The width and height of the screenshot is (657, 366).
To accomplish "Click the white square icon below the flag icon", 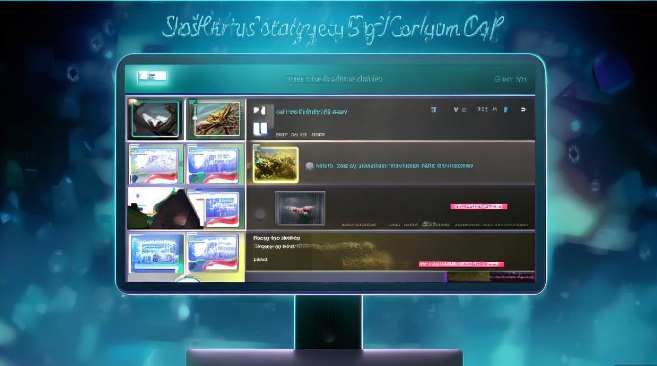I will pyautogui.click(x=261, y=129).
